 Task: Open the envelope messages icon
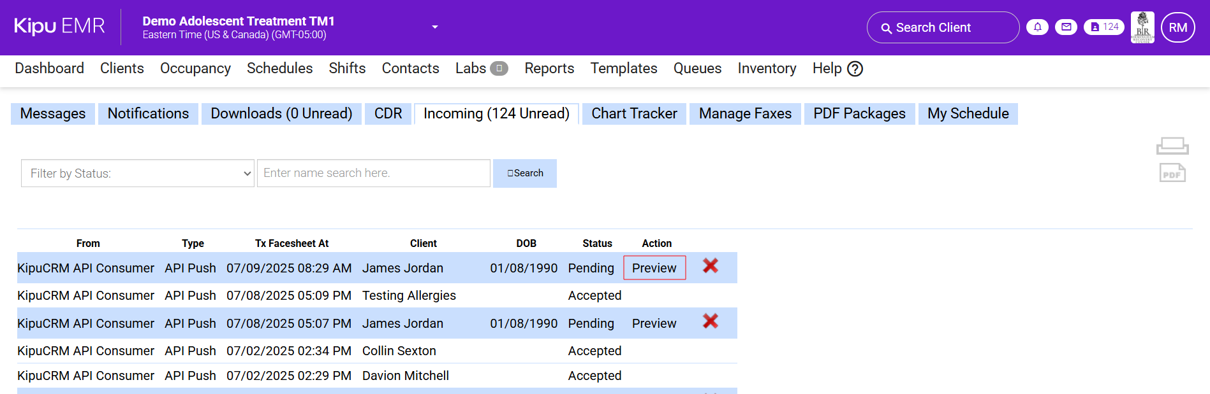1066,27
